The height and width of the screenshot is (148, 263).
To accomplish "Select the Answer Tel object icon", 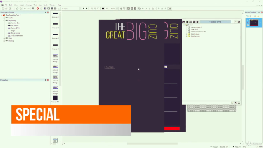I will pos(55,98).
